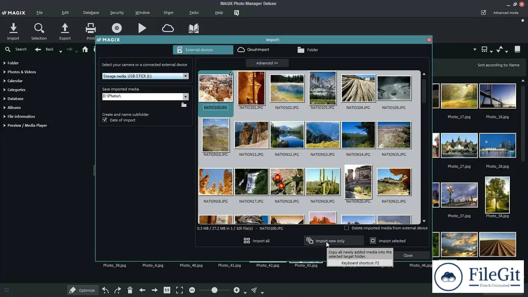Start slideshow with the play icon

tap(142, 28)
